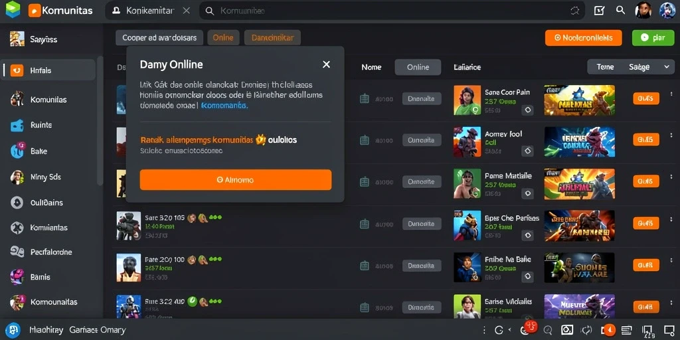
Task: Select the Oulidains sidebar icon
Action: pos(17,203)
